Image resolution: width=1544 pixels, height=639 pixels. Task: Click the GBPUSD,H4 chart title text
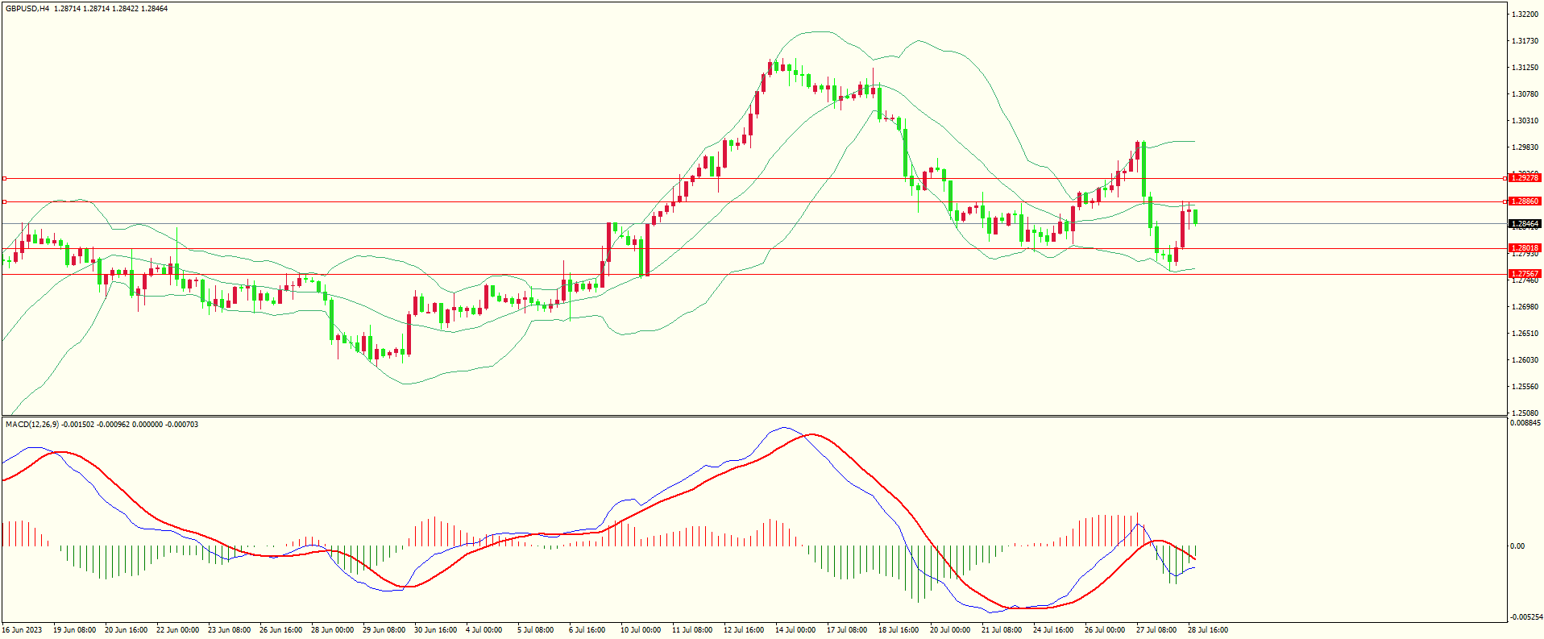click(x=27, y=9)
